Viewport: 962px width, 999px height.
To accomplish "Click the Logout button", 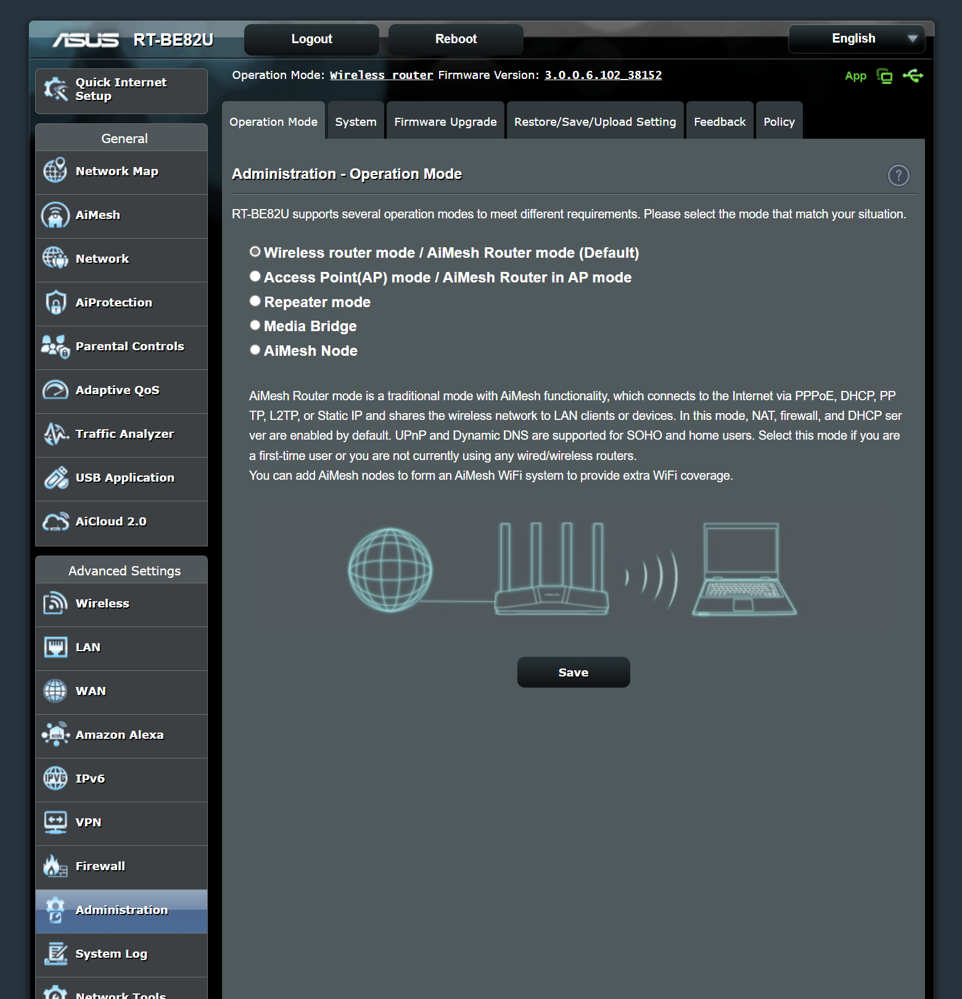I will point(311,39).
